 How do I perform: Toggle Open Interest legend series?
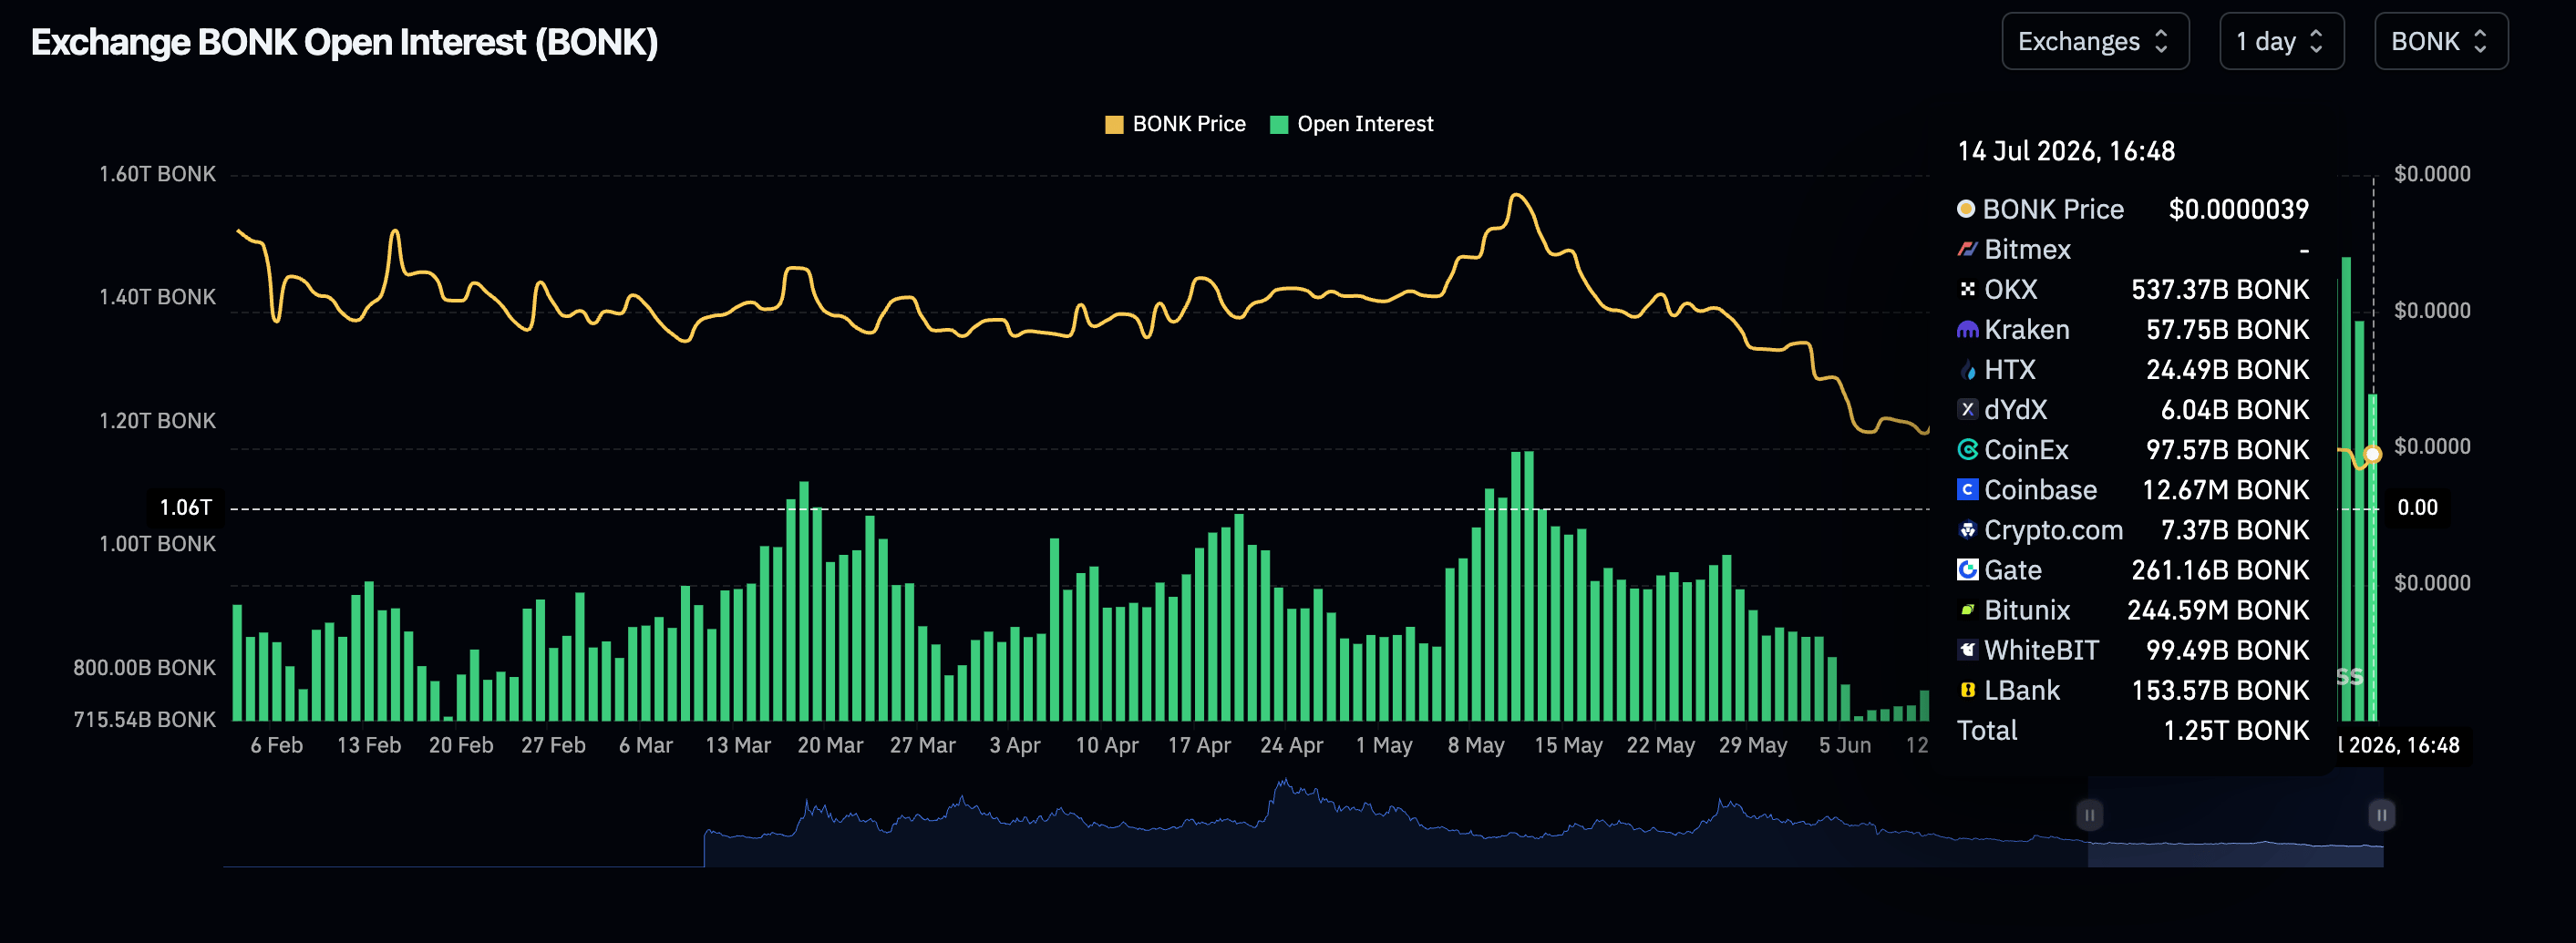click(x=1351, y=124)
